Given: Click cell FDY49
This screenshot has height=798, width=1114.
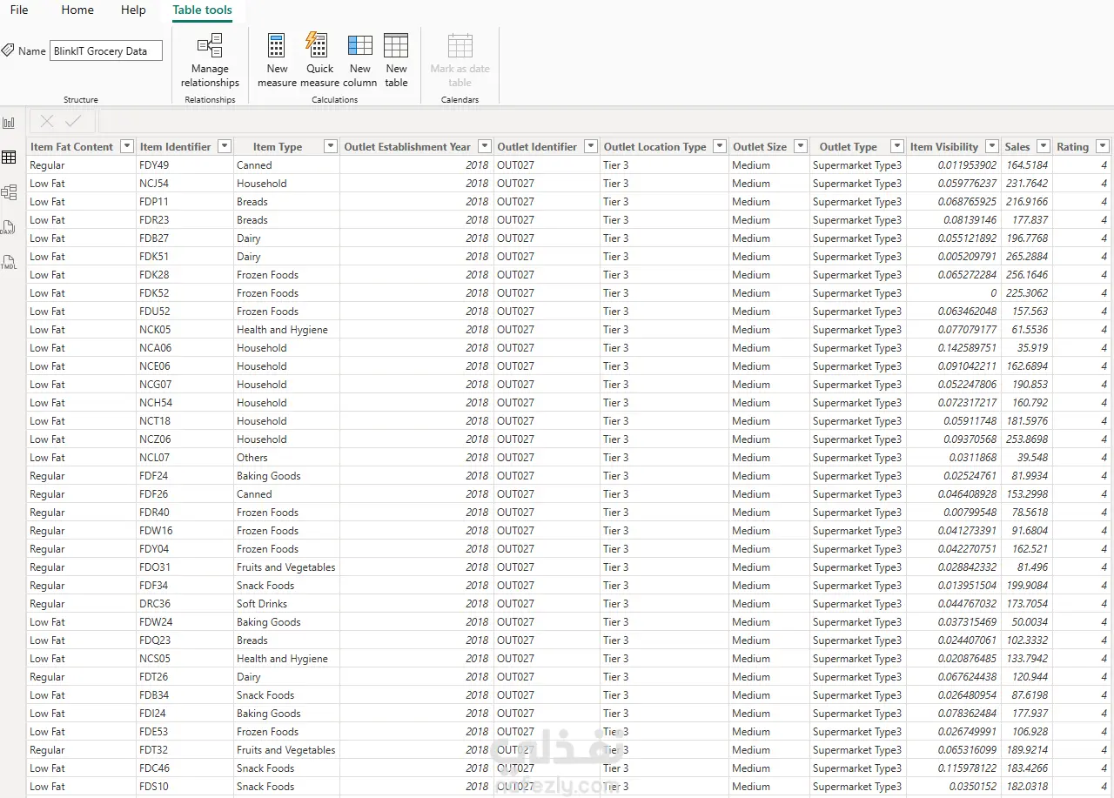Looking at the screenshot, I should click(x=184, y=165).
